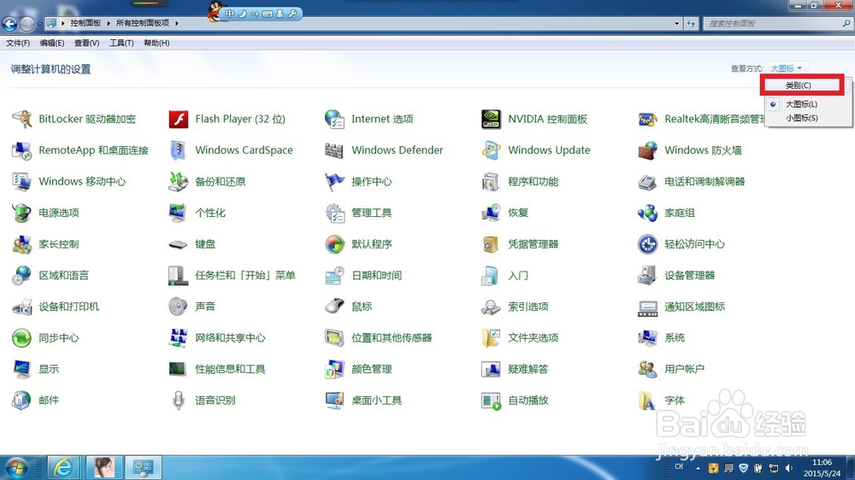Open the 桌面小工具 icon
855x480 pixels.
pyautogui.click(x=334, y=400)
